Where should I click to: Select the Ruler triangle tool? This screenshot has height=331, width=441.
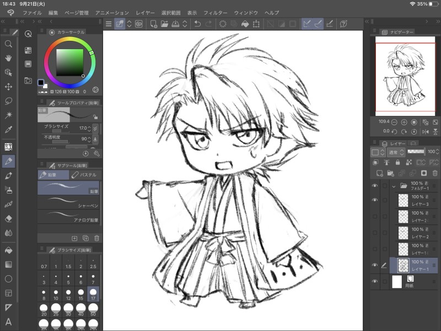point(8,307)
